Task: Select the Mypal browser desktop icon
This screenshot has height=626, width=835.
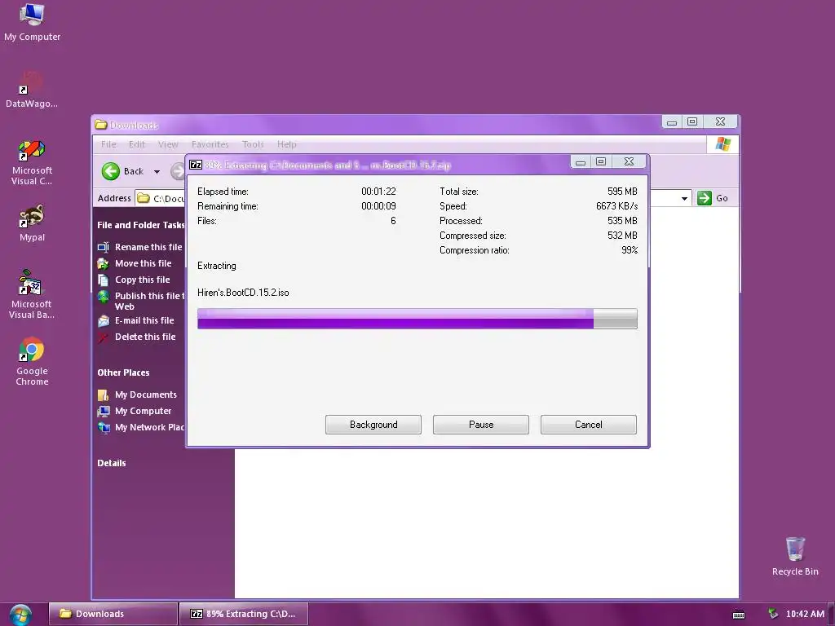Action: click(32, 223)
